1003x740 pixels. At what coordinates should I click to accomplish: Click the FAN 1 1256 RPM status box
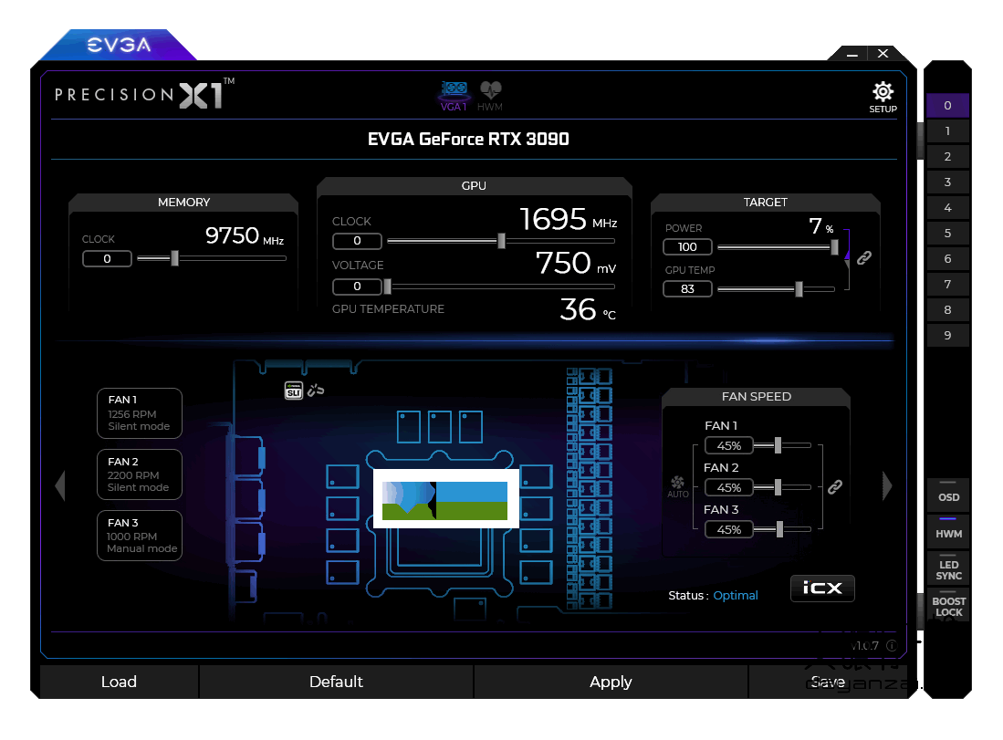tap(140, 413)
